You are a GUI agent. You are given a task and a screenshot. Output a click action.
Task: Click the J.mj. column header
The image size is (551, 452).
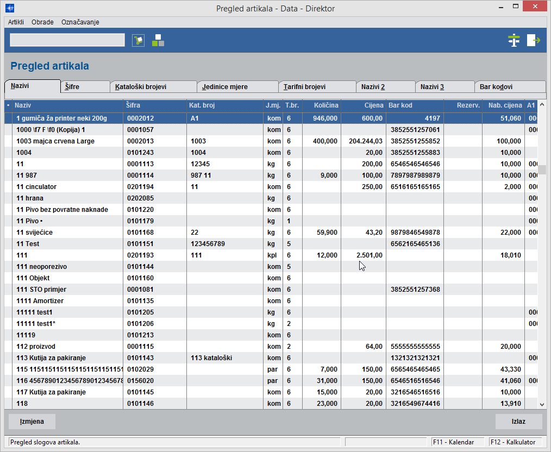point(273,105)
